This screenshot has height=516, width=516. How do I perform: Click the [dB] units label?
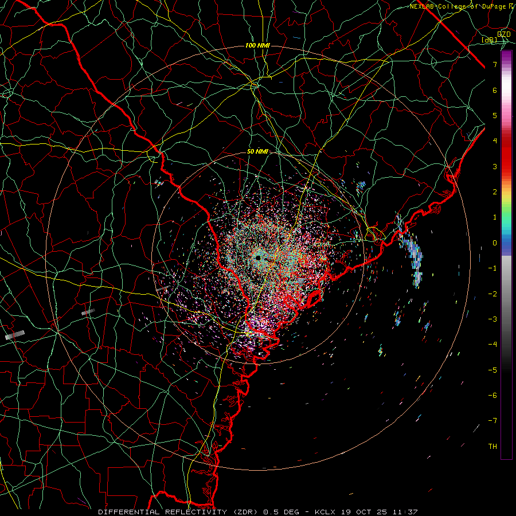click(x=490, y=40)
